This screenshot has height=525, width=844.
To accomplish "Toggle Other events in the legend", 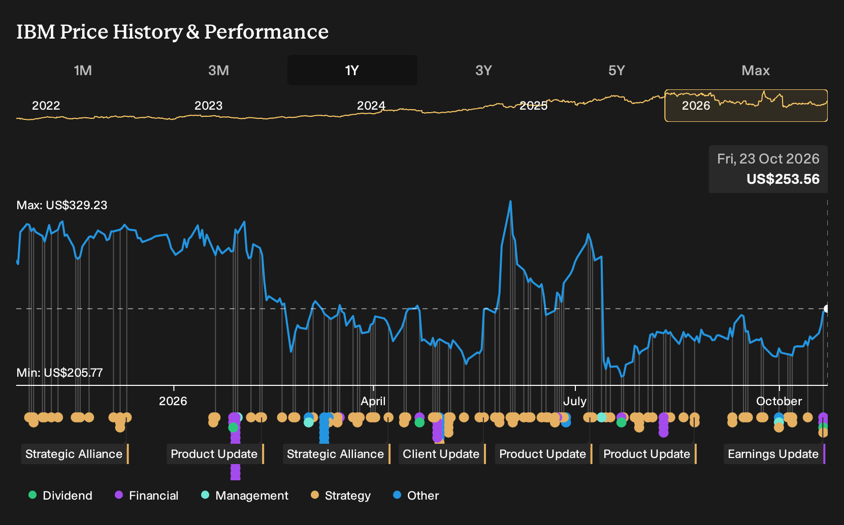I will click(416, 496).
